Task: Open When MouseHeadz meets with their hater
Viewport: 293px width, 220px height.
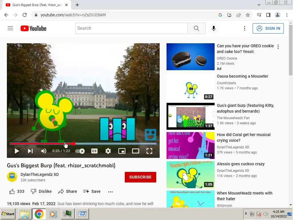Action: pos(245,196)
